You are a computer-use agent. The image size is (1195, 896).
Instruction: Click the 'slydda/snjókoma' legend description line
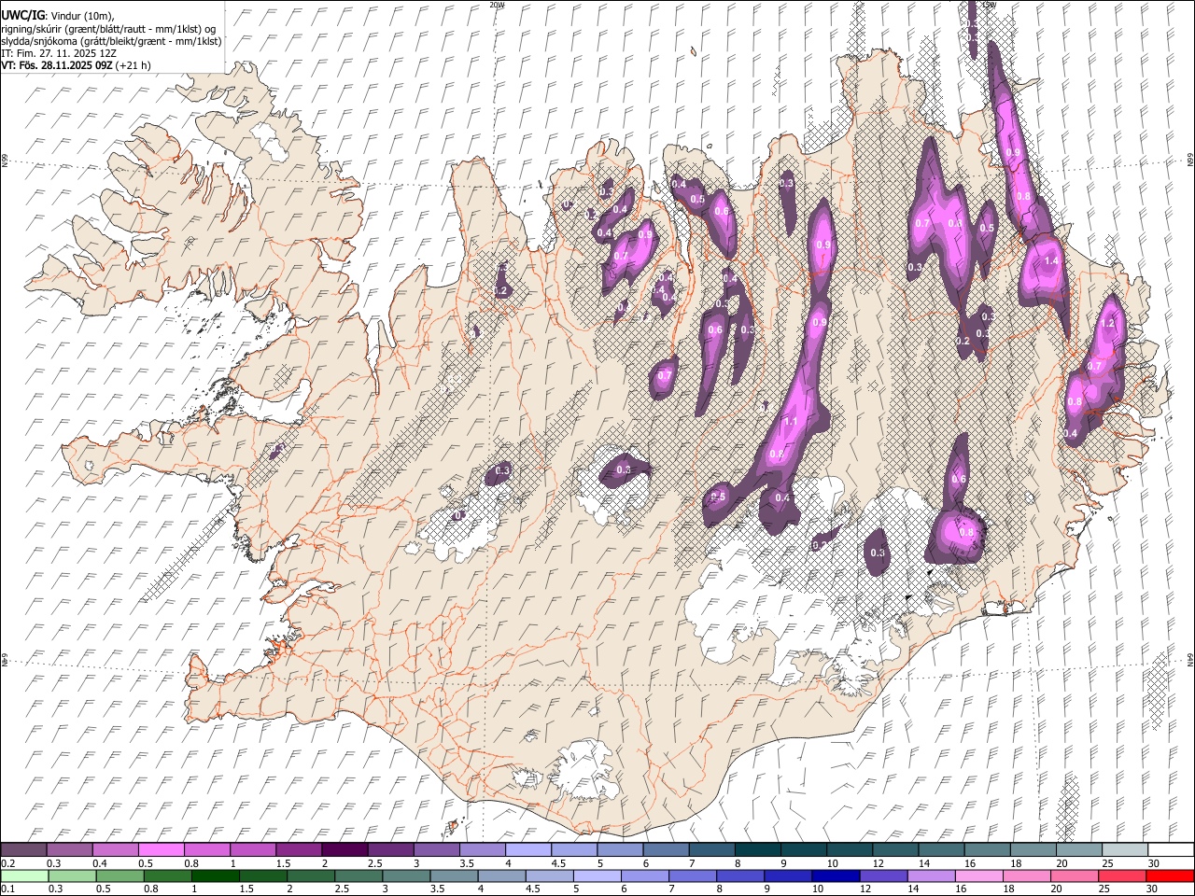[x=111, y=41]
